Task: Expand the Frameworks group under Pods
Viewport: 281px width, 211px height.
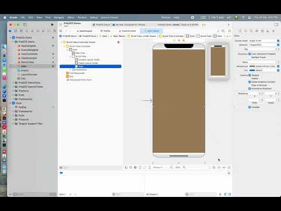Action: coord(13,111)
